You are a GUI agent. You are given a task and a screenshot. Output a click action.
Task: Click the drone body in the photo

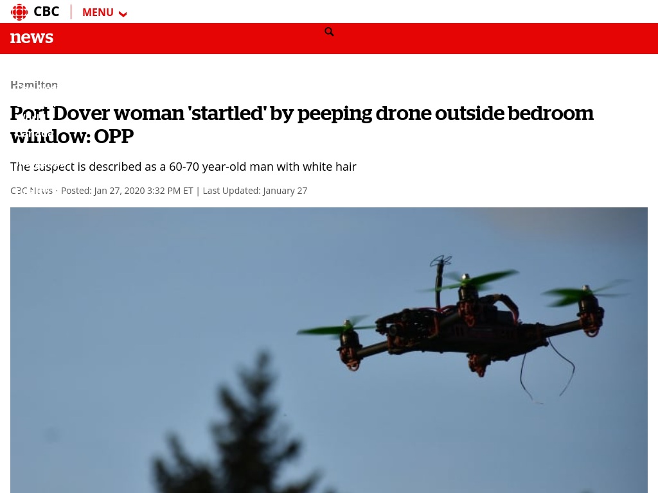pos(461,327)
